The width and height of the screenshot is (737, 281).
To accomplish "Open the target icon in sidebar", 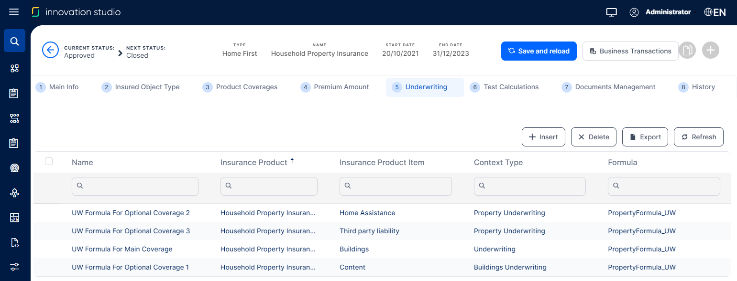I will point(14,167).
